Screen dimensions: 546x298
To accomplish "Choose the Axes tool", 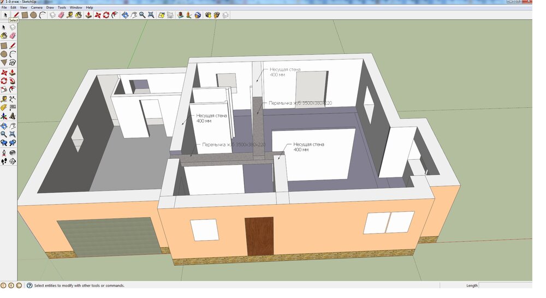I will (4, 116).
